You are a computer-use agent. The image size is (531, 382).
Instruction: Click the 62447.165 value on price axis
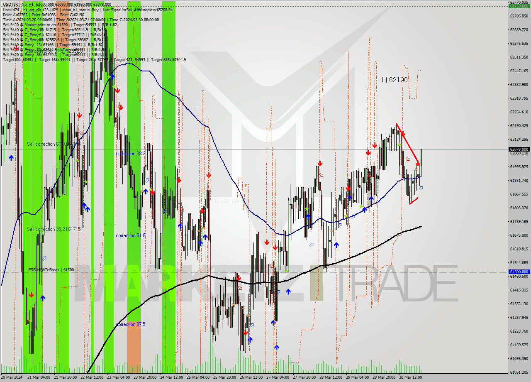519,71
